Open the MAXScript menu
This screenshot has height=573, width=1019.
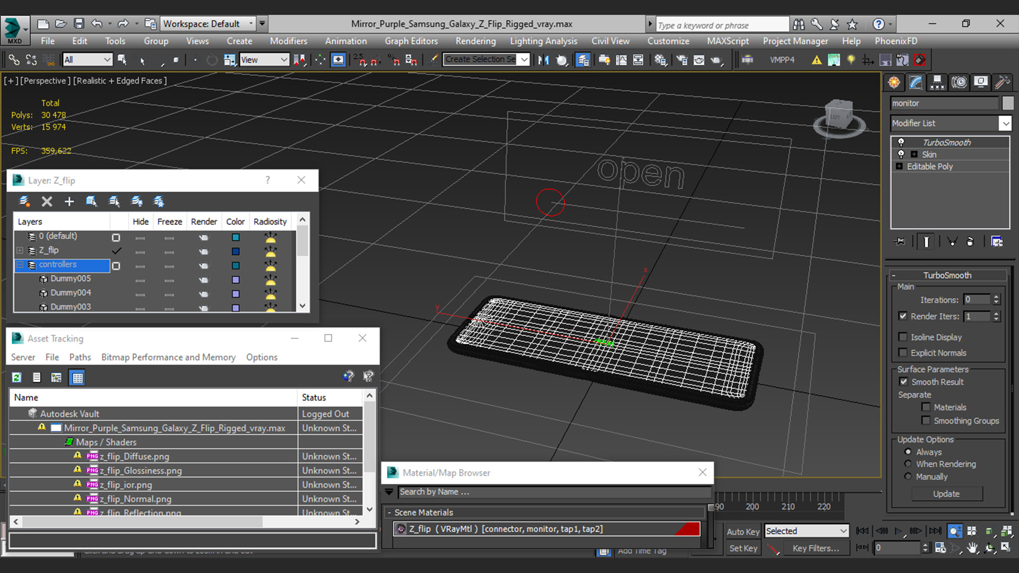point(728,41)
